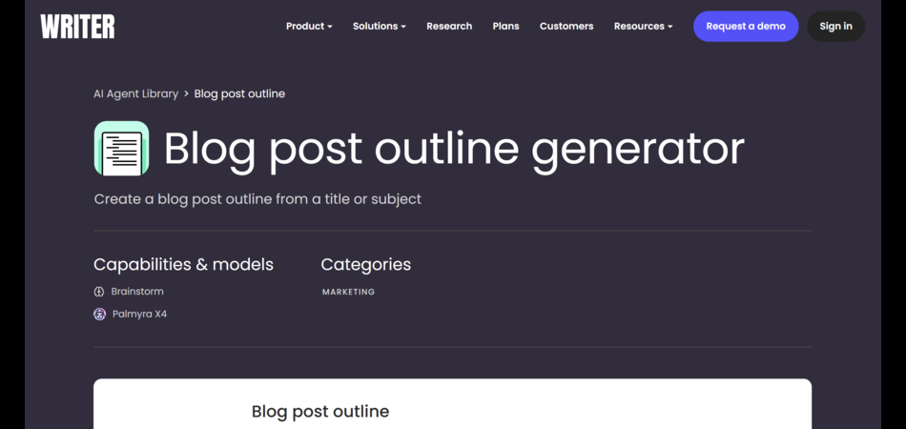Open the Solutions dropdown menu

click(x=379, y=27)
